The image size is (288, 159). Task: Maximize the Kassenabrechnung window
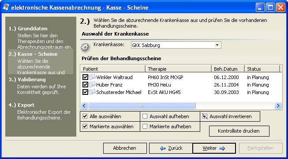[x=270, y=7]
